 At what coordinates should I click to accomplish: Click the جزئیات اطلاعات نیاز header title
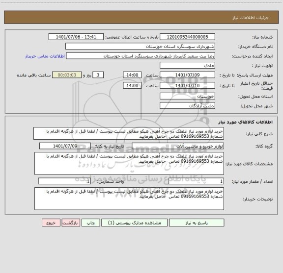point(251,18)
